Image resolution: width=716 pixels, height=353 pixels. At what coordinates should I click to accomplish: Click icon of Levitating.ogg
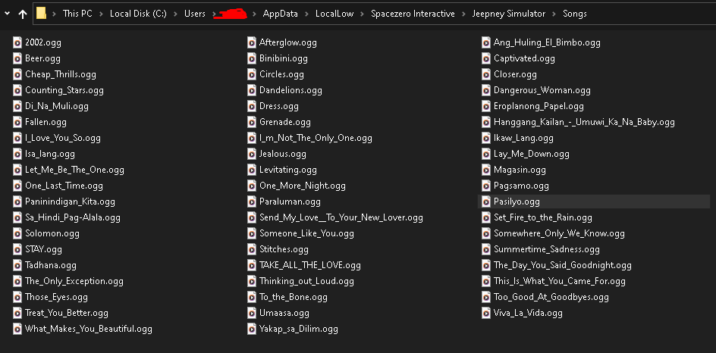coord(252,170)
